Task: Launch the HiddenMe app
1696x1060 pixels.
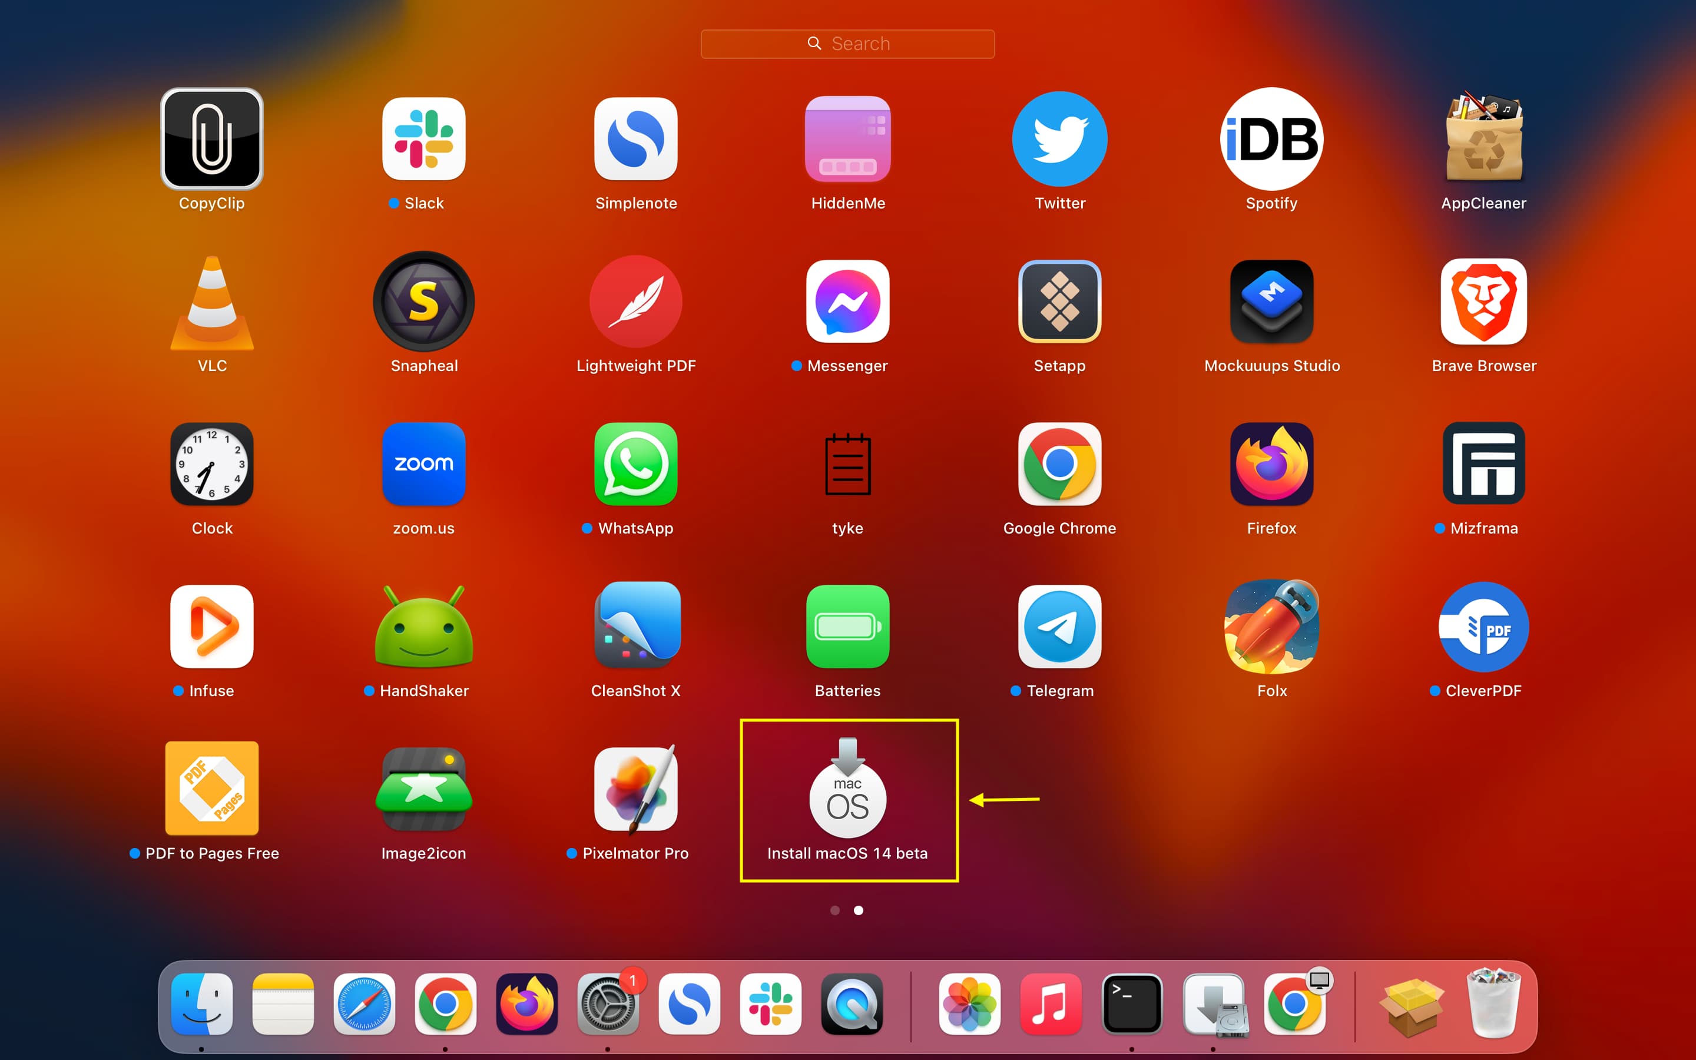Action: [848, 139]
